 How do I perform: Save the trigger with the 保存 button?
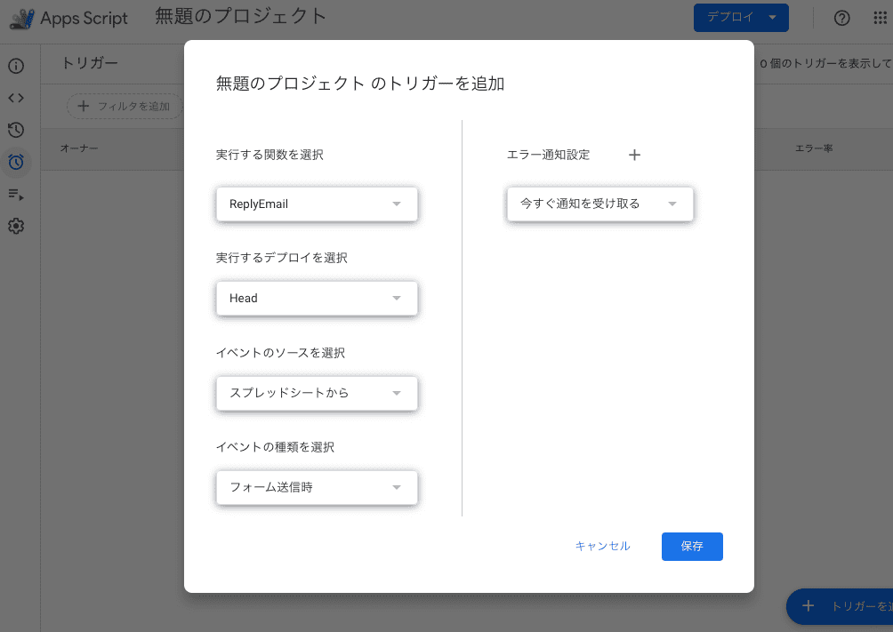[x=692, y=546]
